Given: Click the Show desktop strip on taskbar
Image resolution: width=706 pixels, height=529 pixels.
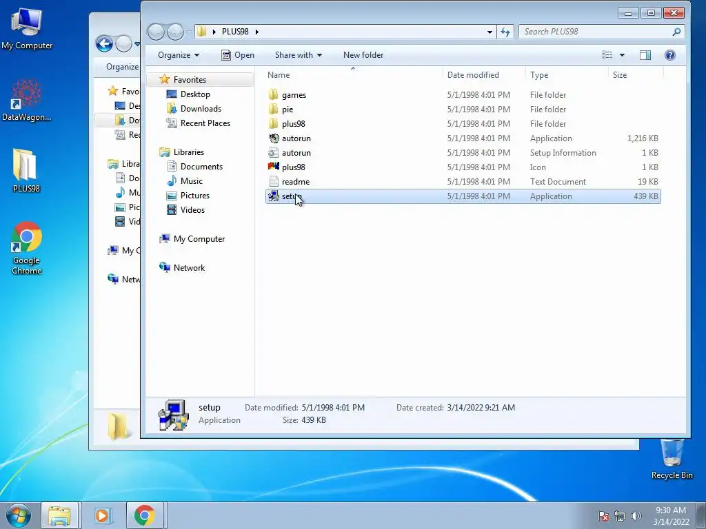Looking at the screenshot, I should coord(701,515).
